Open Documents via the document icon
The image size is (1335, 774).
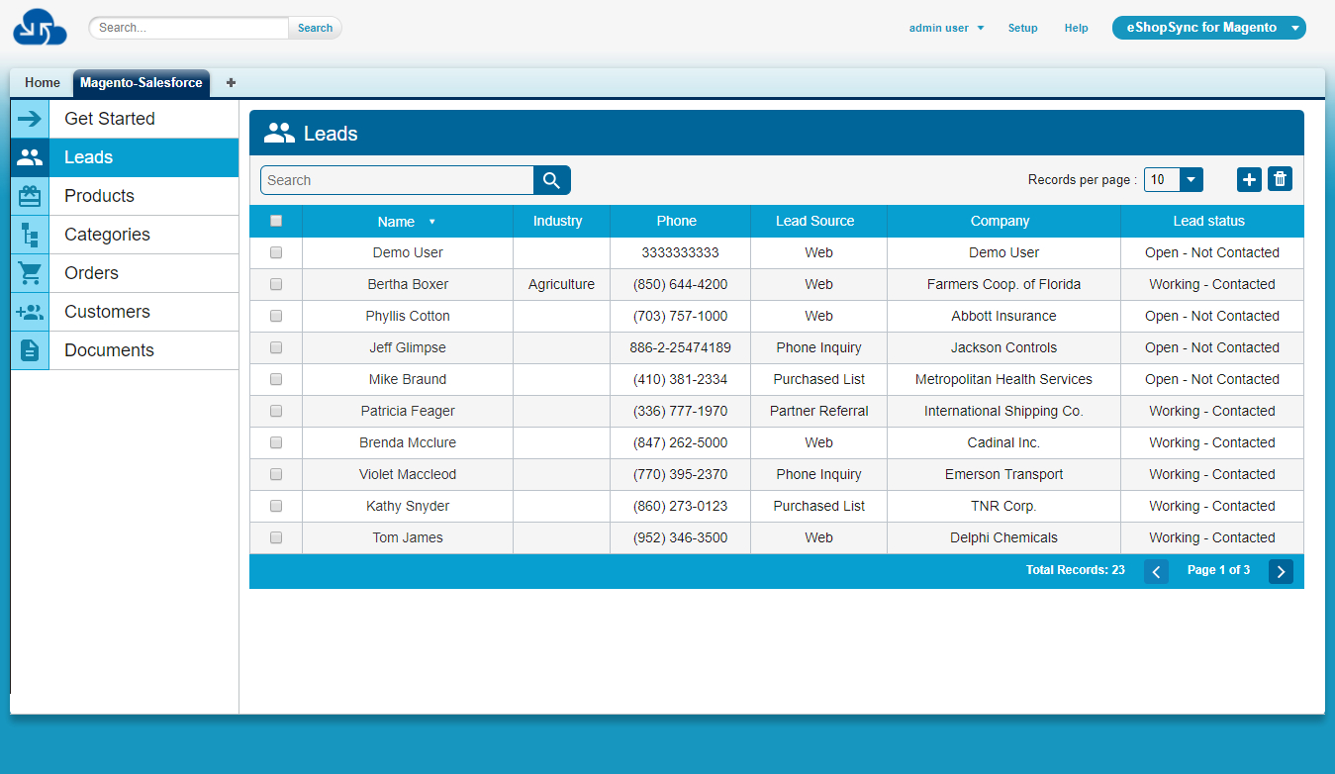pos(30,349)
